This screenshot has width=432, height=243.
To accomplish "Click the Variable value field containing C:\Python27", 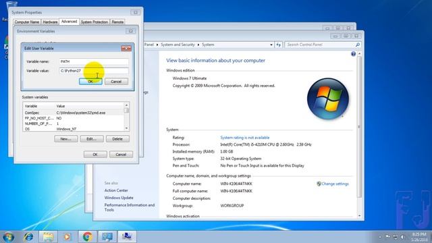I will pos(94,71).
